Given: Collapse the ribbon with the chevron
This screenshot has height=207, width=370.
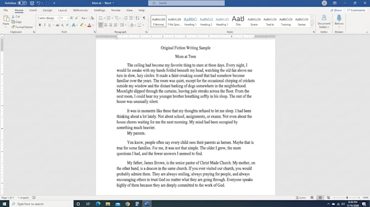Looking at the screenshot, I should point(367,32).
